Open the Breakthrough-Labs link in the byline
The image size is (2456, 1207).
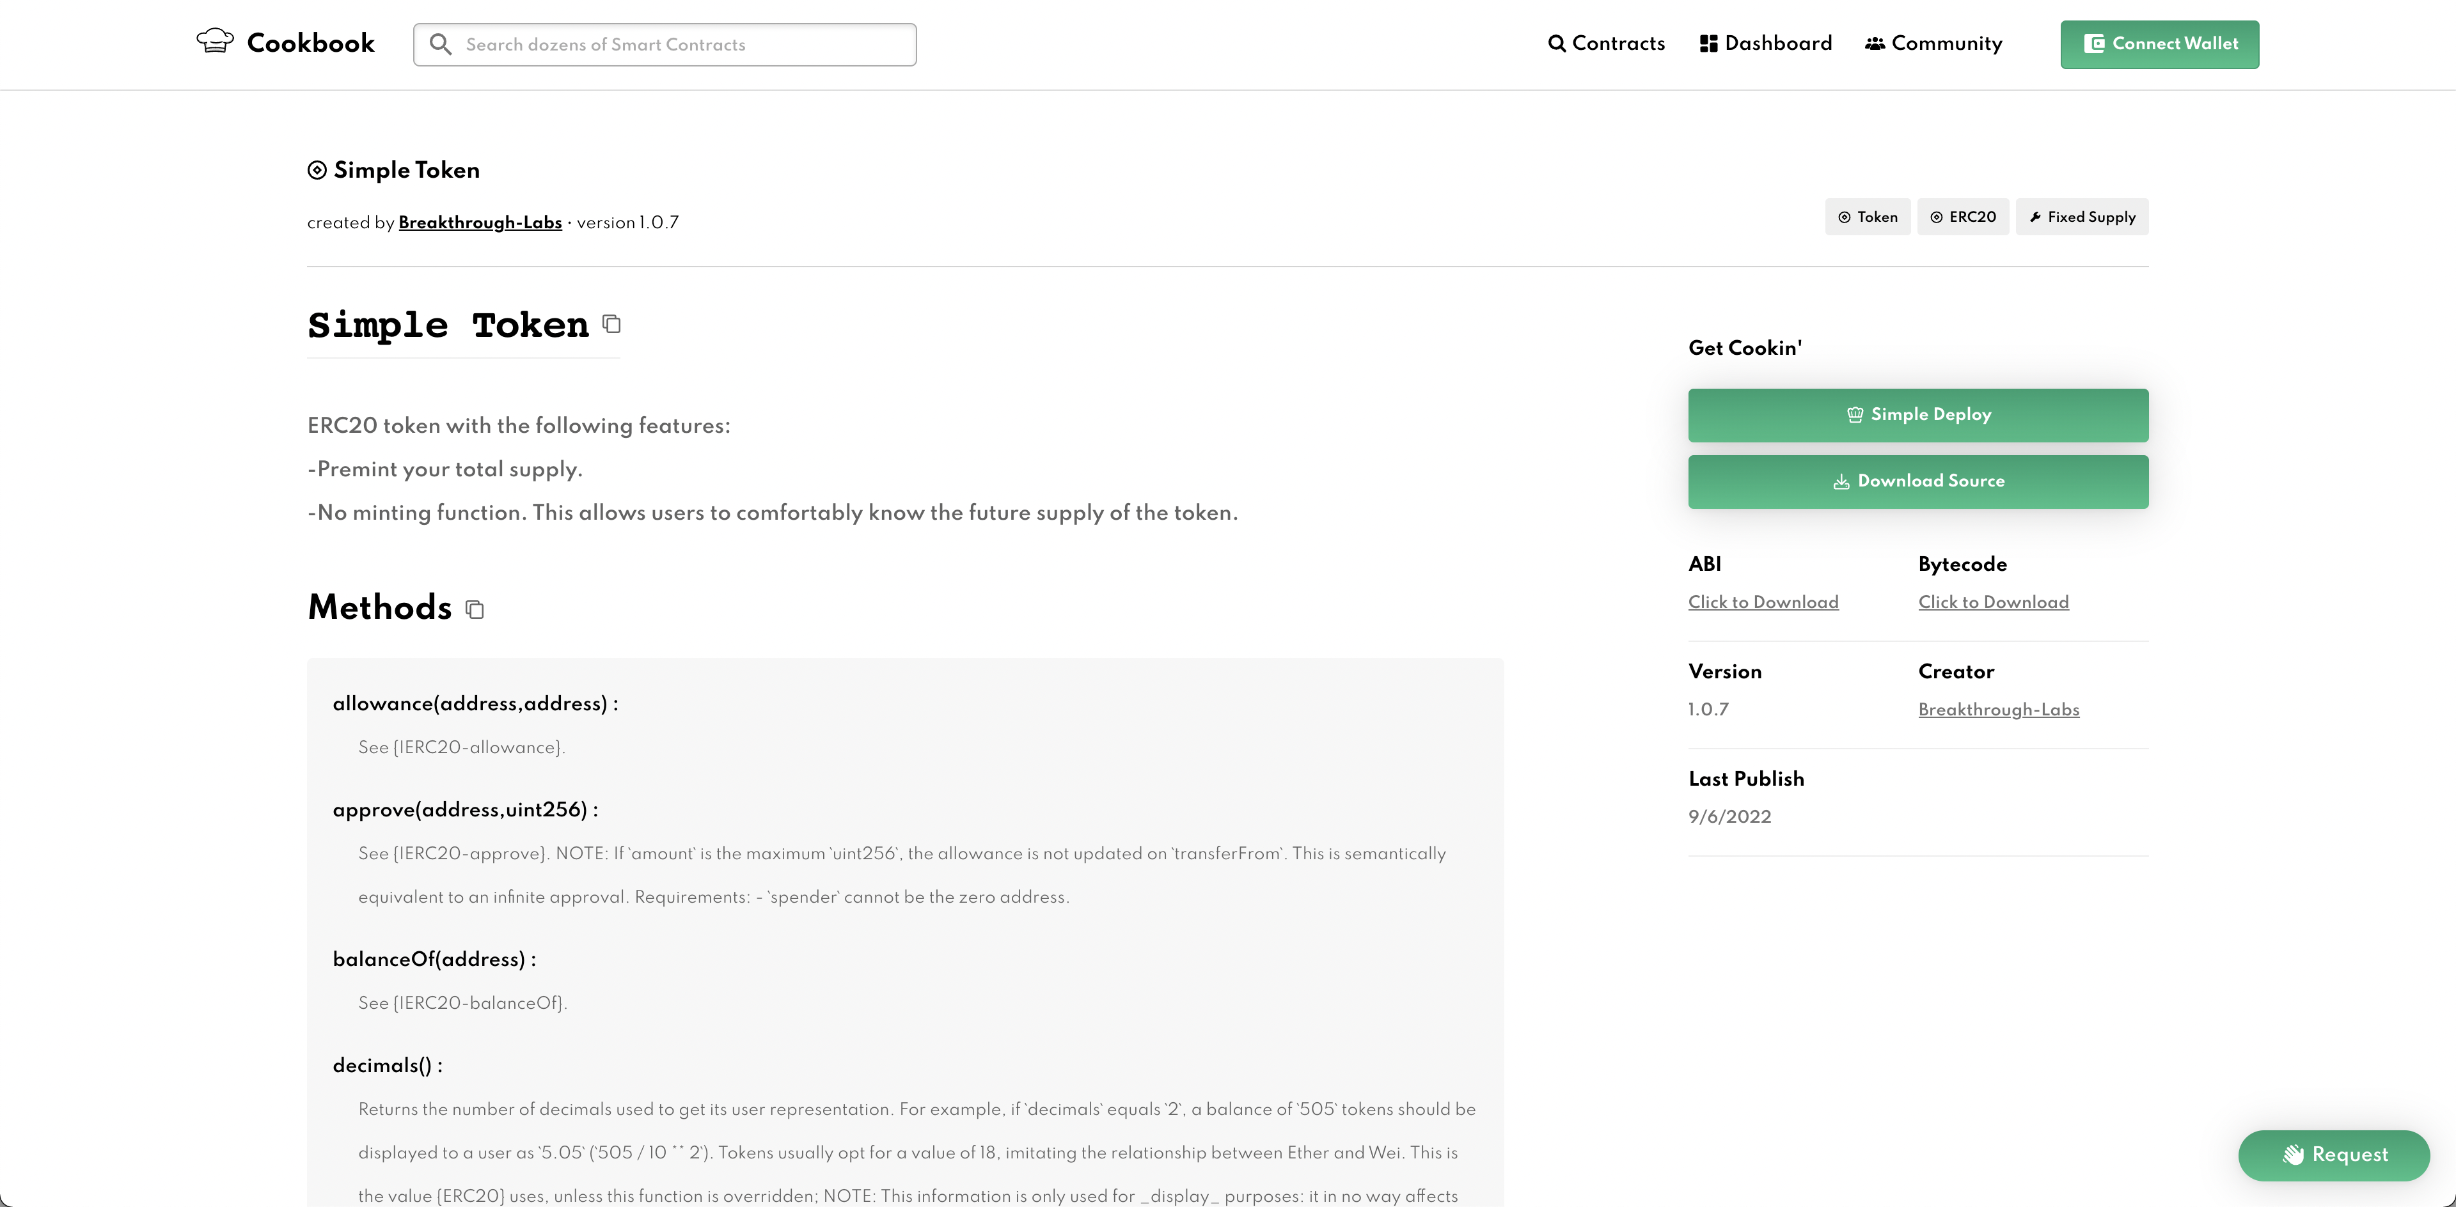[480, 223]
